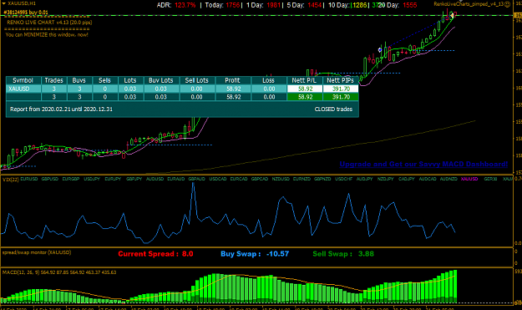Switch to EURJPY in the symbol row
The width and height of the screenshot is (522, 310).
(113, 179)
